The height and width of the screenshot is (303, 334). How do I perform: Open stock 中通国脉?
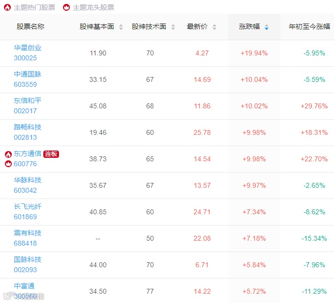28,75
